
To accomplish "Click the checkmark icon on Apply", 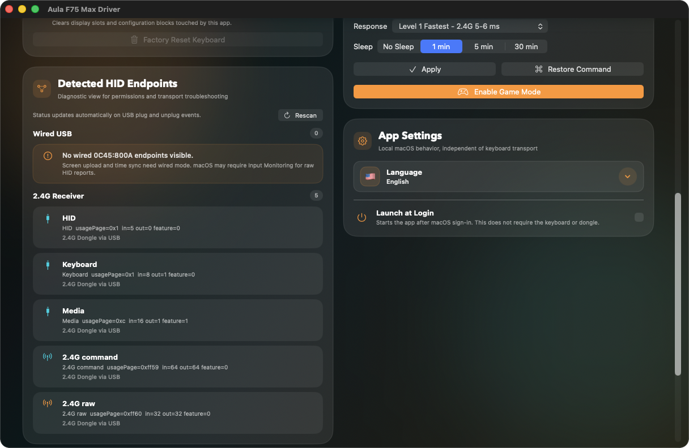I will click(412, 69).
